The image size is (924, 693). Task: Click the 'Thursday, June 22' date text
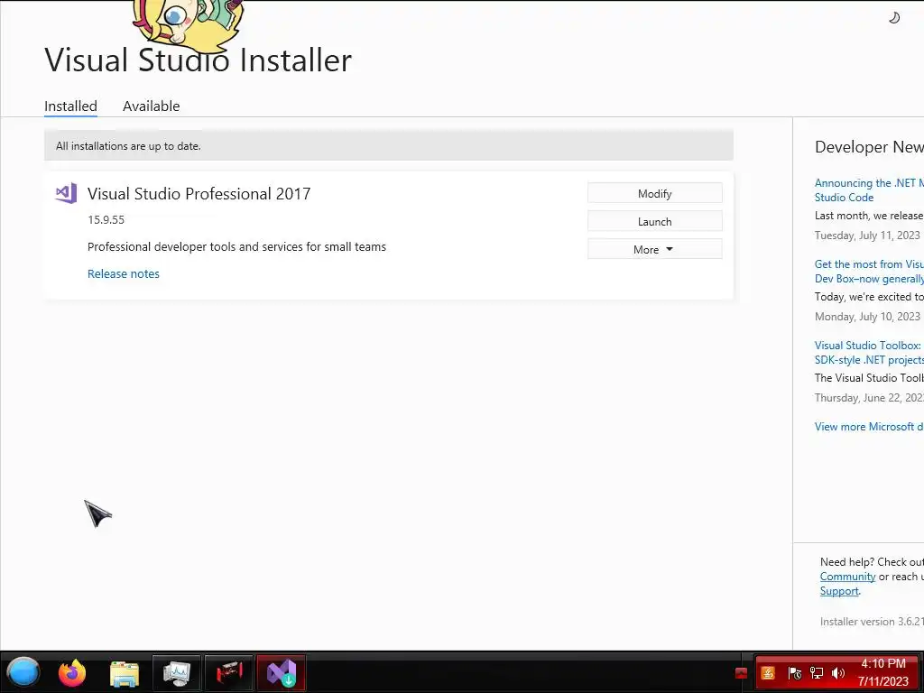(x=869, y=398)
